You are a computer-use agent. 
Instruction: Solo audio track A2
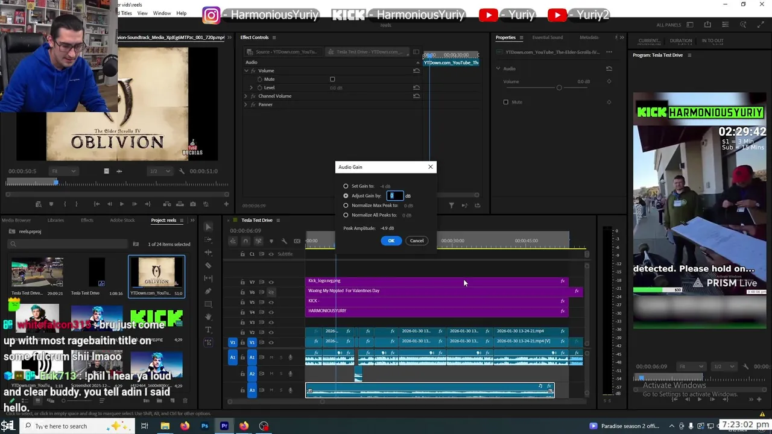pyautogui.click(x=280, y=374)
